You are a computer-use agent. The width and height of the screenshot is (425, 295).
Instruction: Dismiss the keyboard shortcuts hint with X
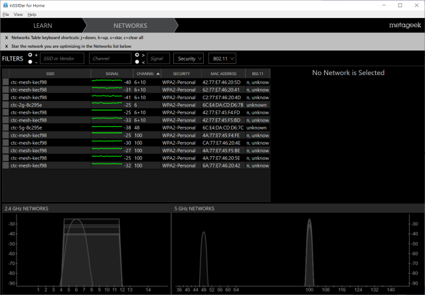tap(7, 38)
